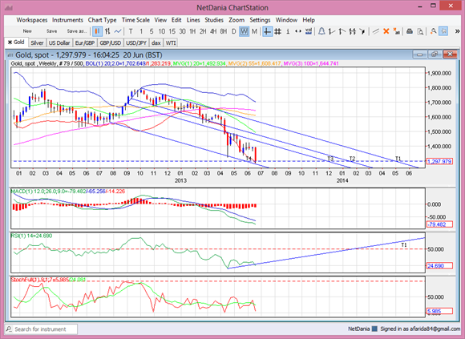This screenshot has width=465, height=339.
Task: Click the magnifier zoom tool icon
Action: (x=433, y=31)
